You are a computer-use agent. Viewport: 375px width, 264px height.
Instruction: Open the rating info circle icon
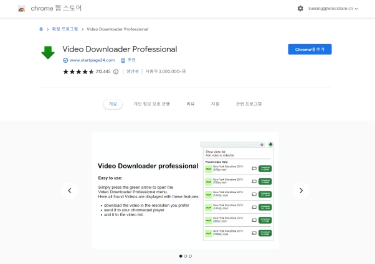pos(116,71)
